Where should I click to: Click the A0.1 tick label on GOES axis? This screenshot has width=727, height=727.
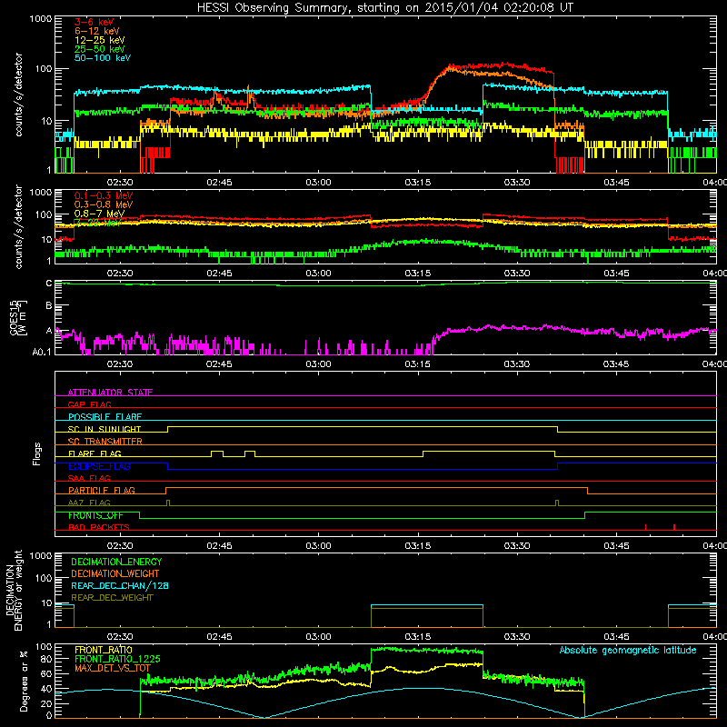tap(41, 352)
